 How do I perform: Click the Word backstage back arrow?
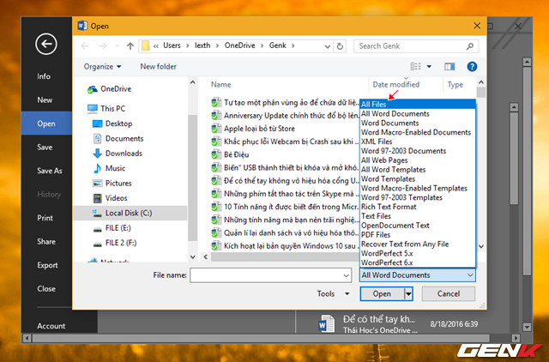pyautogui.click(x=46, y=45)
